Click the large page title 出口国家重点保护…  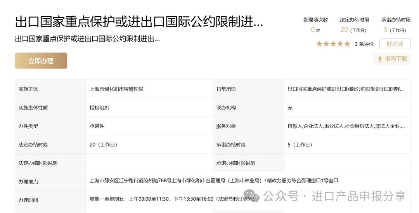139,22
